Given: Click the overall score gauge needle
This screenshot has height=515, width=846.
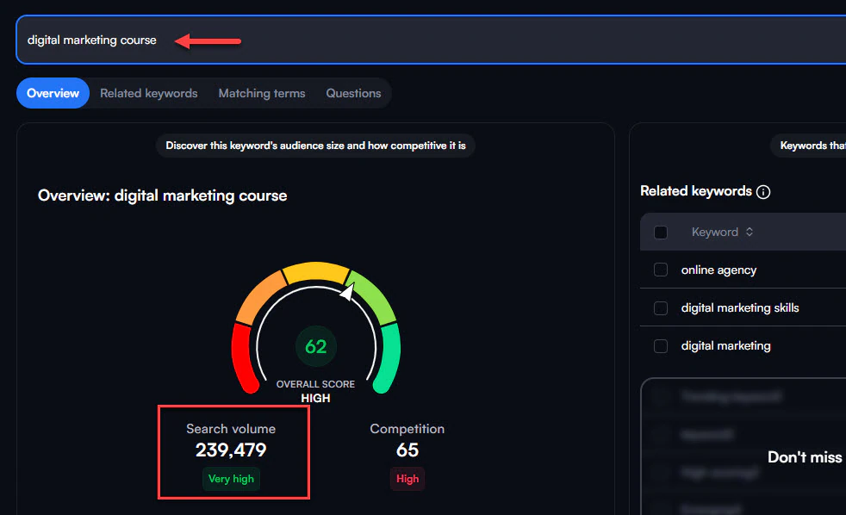Looking at the screenshot, I should click(347, 292).
